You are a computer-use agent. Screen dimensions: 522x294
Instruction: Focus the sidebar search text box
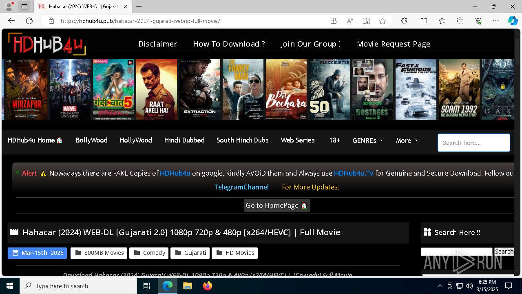457,252
